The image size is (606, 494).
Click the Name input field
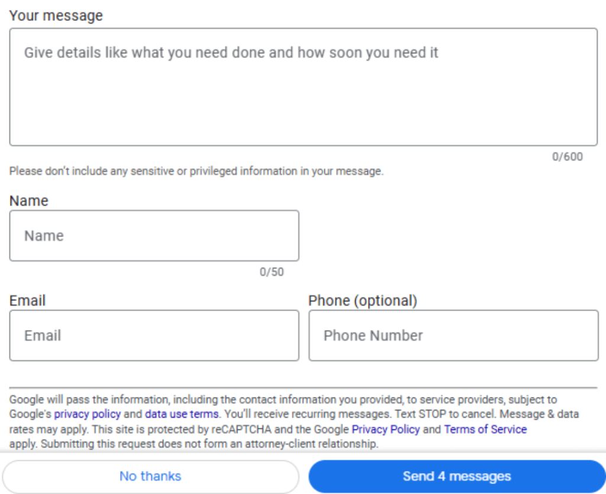154,235
